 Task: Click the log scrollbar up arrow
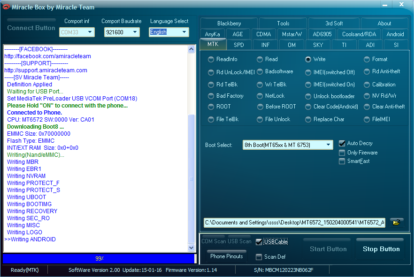click(x=192, y=49)
